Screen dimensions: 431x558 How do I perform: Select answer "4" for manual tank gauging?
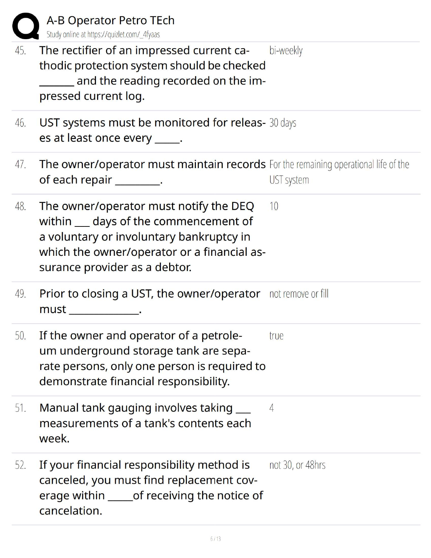272,408
